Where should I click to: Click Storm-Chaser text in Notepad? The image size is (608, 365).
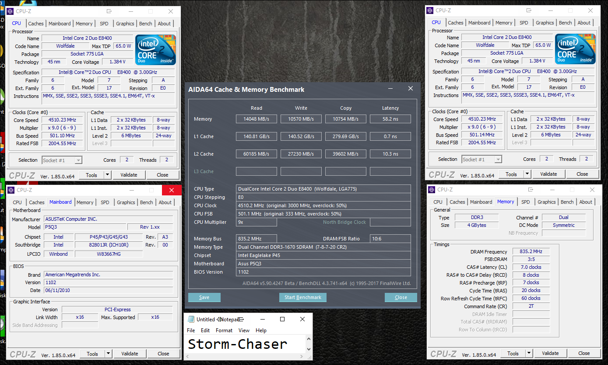click(x=237, y=344)
